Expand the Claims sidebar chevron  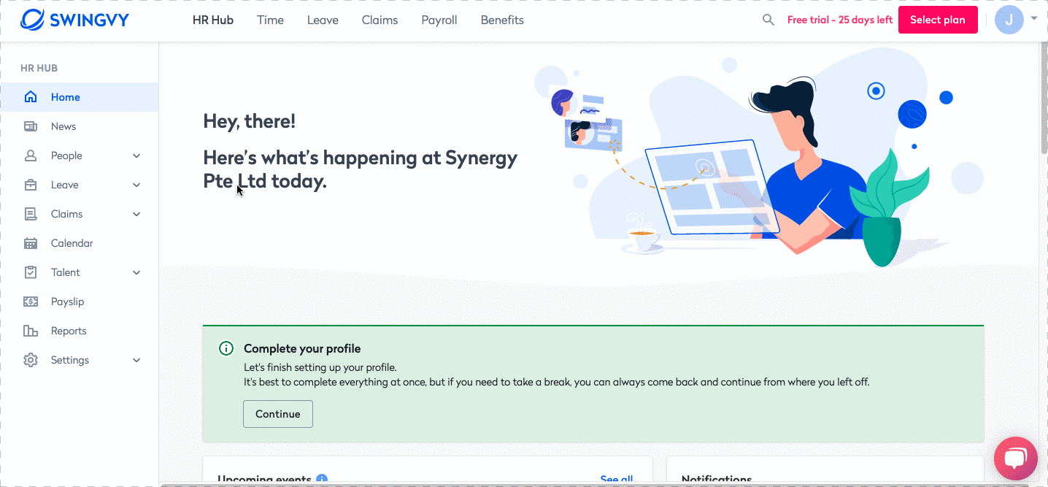point(136,214)
